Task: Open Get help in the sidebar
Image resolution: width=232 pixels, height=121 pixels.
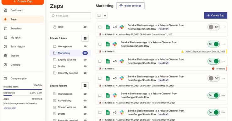Action: coord(23,65)
